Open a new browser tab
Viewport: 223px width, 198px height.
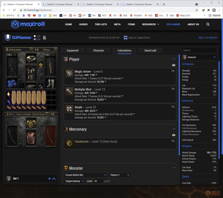click(x=164, y=4)
